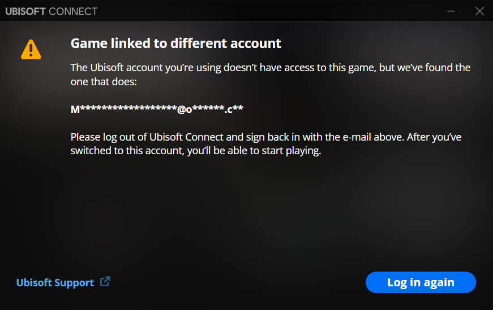Click the 'one that does:' text line
493x310 pixels.
(x=104, y=82)
